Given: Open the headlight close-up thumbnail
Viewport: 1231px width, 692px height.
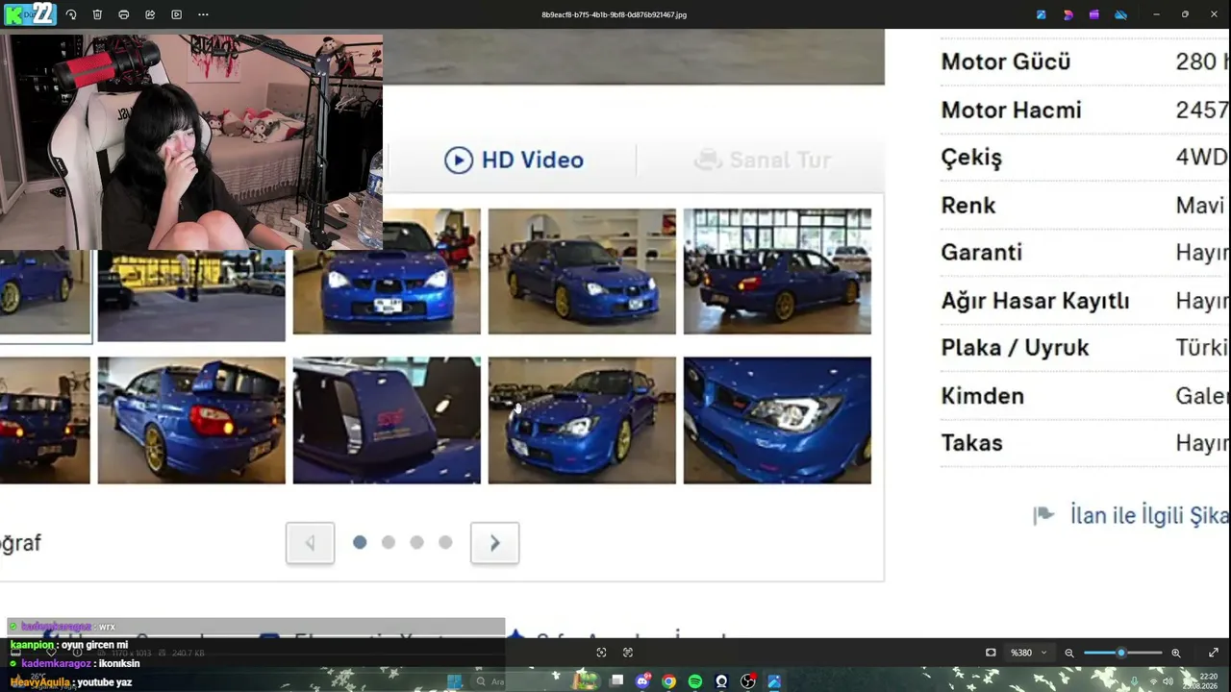Looking at the screenshot, I should (777, 420).
